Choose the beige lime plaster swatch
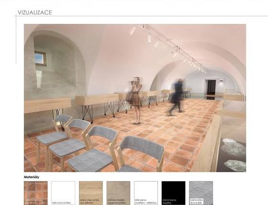The height and width of the screenshot is (205, 268). (119, 193)
